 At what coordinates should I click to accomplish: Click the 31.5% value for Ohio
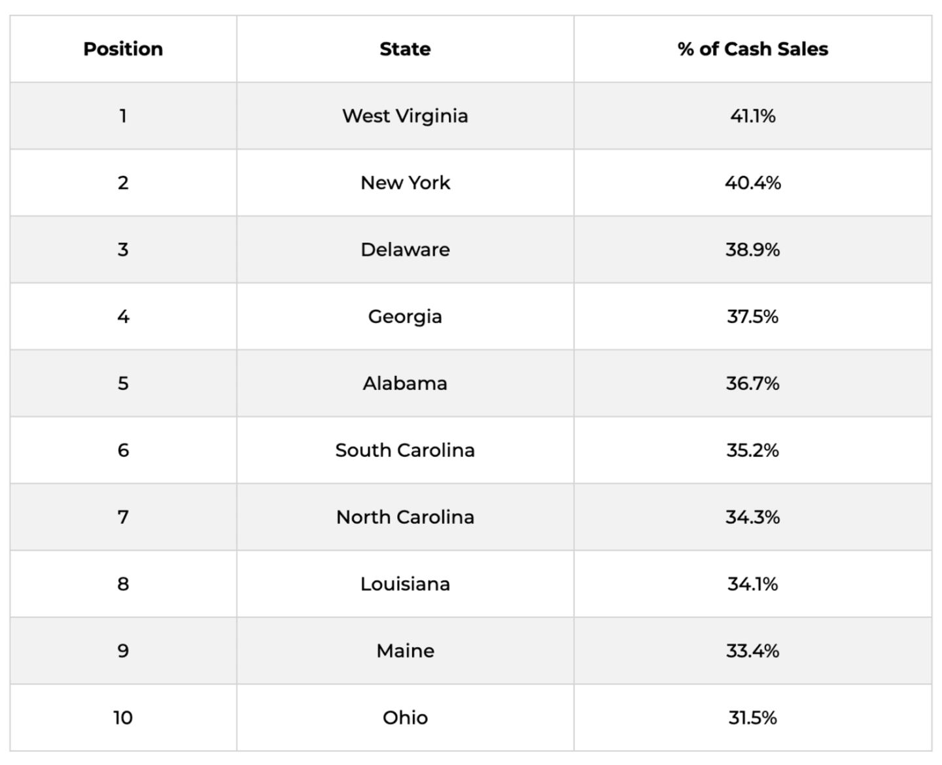click(752, 717)
